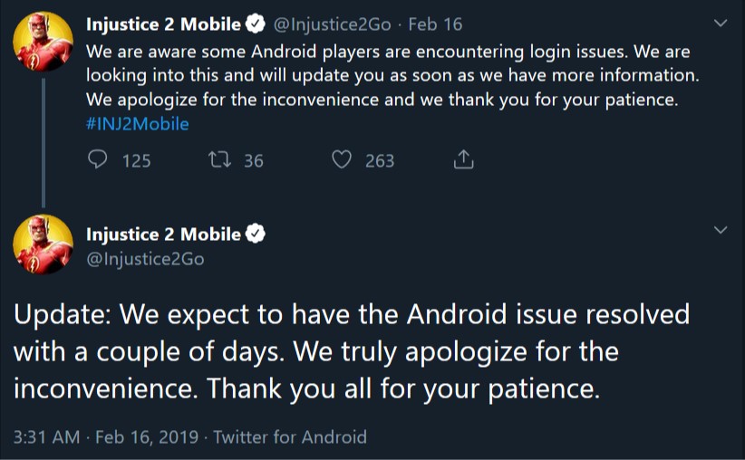Image resolution: width=745 pixels, height=460 pixels.
Task: Expand options chevron on the second tweet
Action: 721,230
